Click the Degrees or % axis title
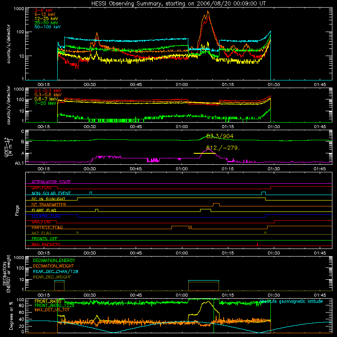337x337 pixels. (11, 316)
